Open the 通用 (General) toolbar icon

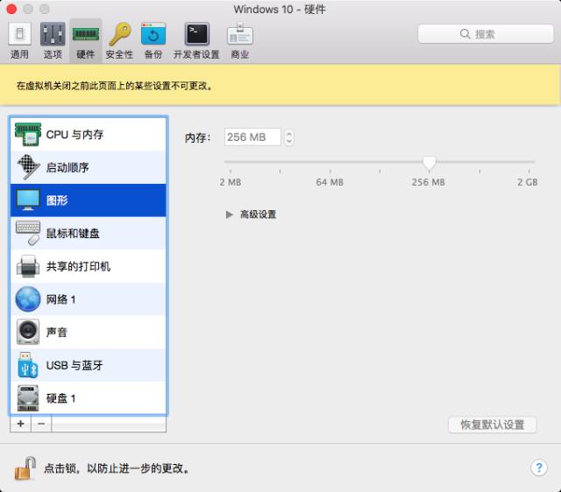click(19, 34)
